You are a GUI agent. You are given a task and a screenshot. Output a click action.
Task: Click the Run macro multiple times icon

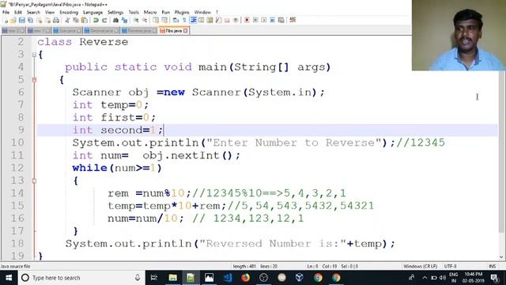[x=272, y=20]
